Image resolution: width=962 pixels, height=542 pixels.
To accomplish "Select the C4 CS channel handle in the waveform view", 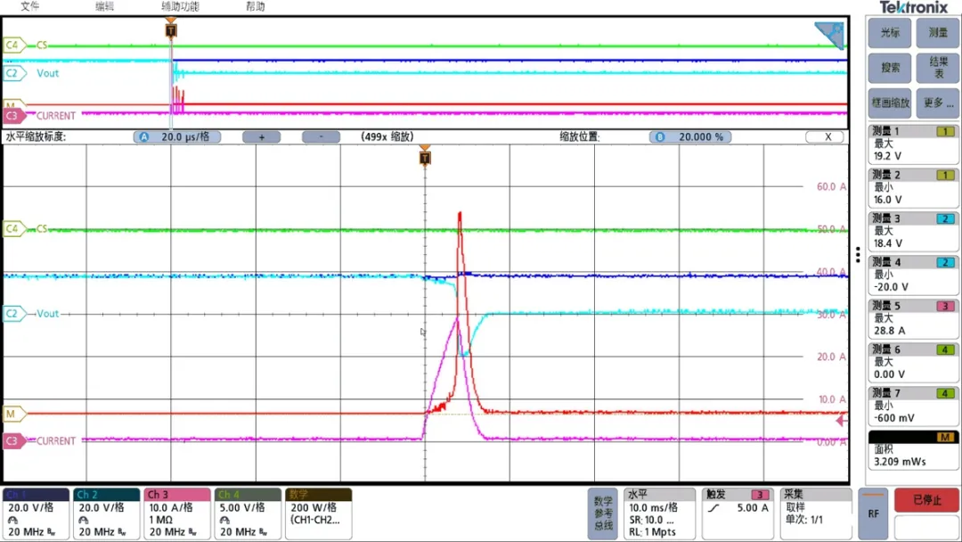I will 14,229.
